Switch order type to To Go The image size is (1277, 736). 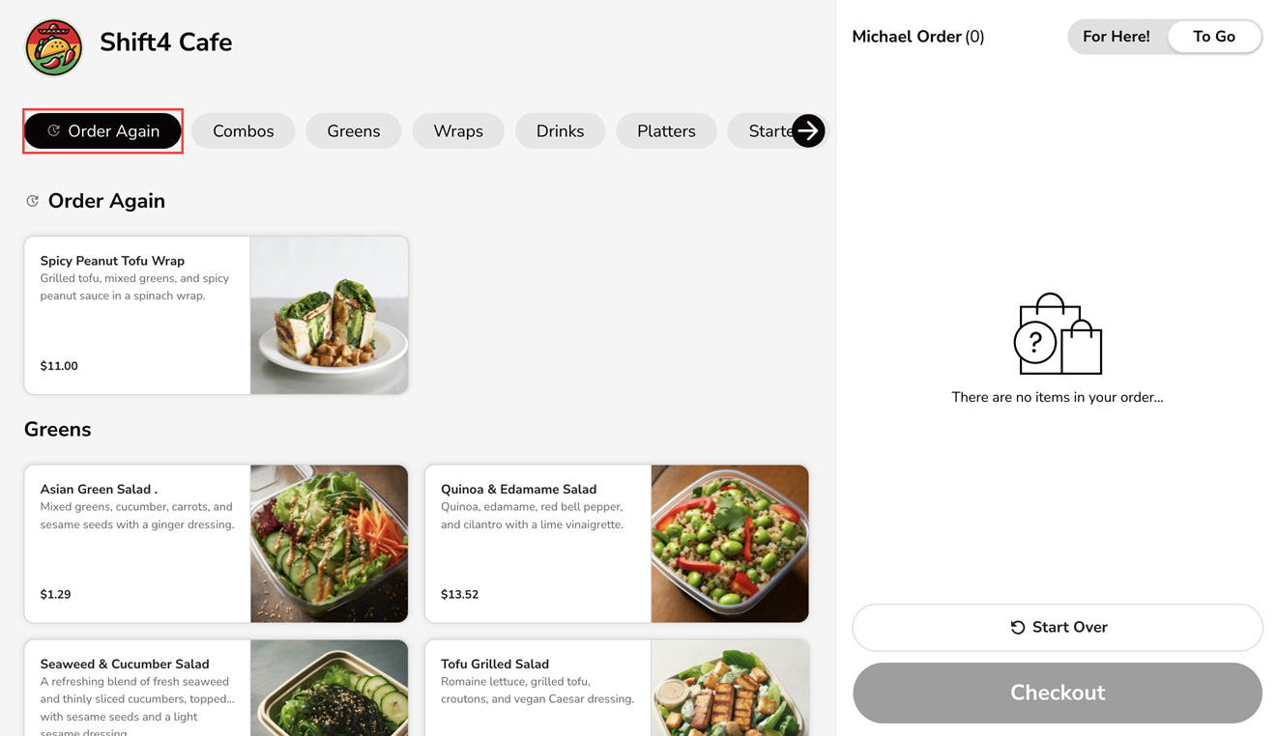(x=1214, y=37)
